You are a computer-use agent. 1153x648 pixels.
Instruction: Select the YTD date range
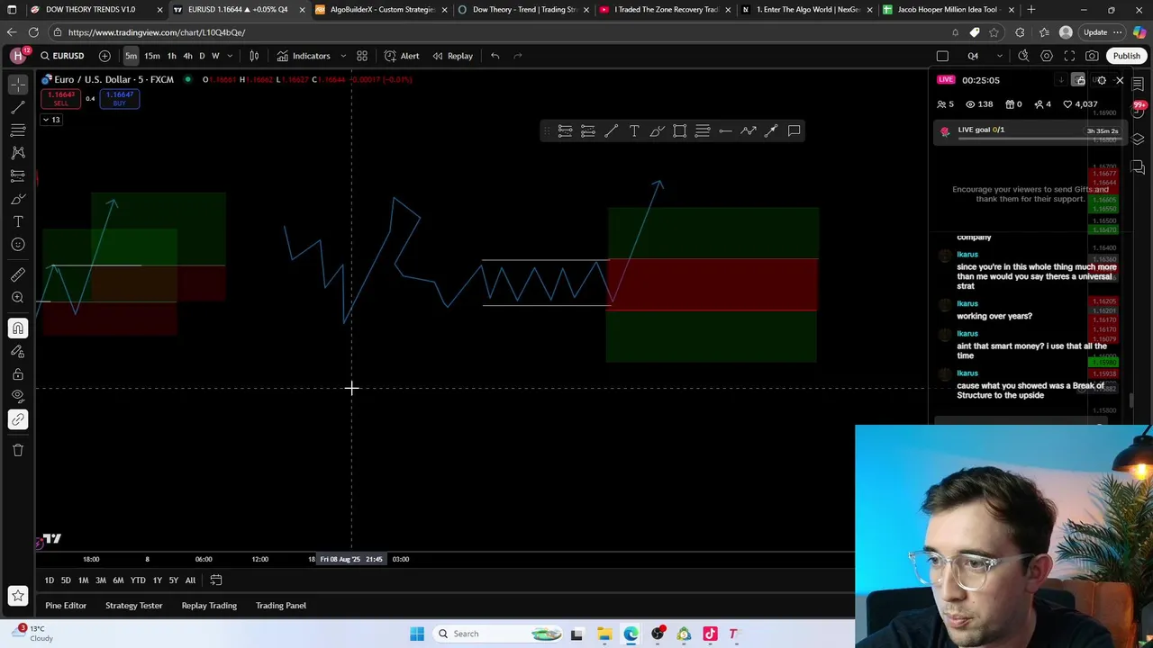click(138, 580)
